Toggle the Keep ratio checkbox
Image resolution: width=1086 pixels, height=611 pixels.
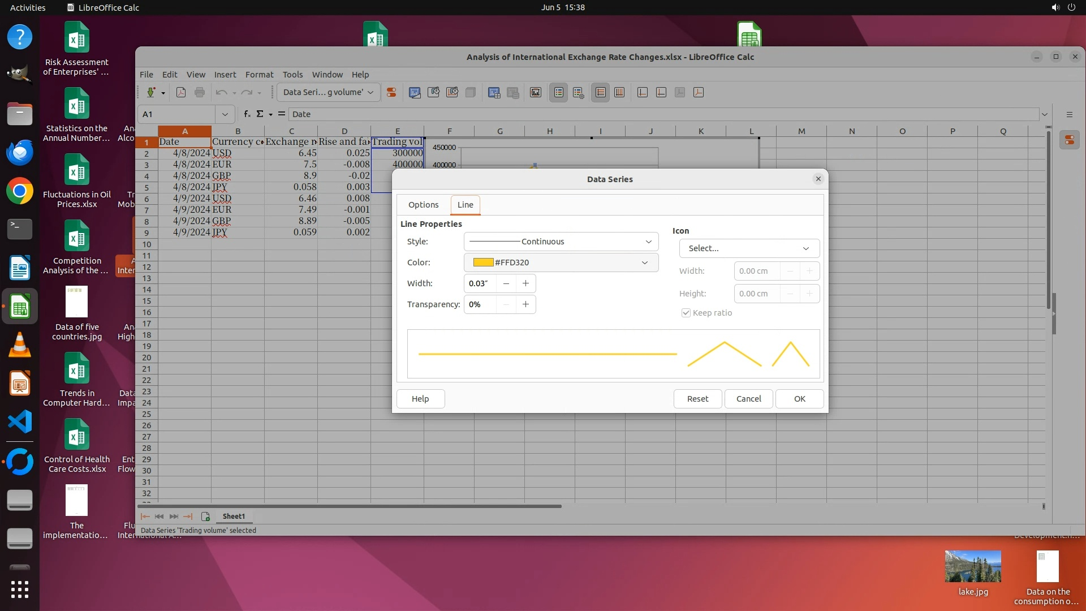[686, 313]
